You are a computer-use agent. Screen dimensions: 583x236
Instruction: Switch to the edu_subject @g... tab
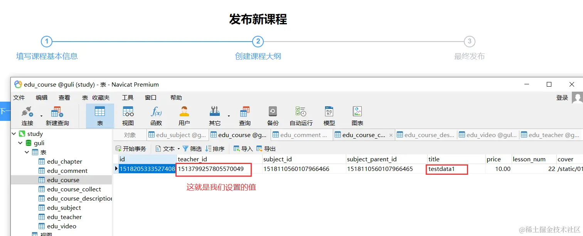[x=177, y=135]
